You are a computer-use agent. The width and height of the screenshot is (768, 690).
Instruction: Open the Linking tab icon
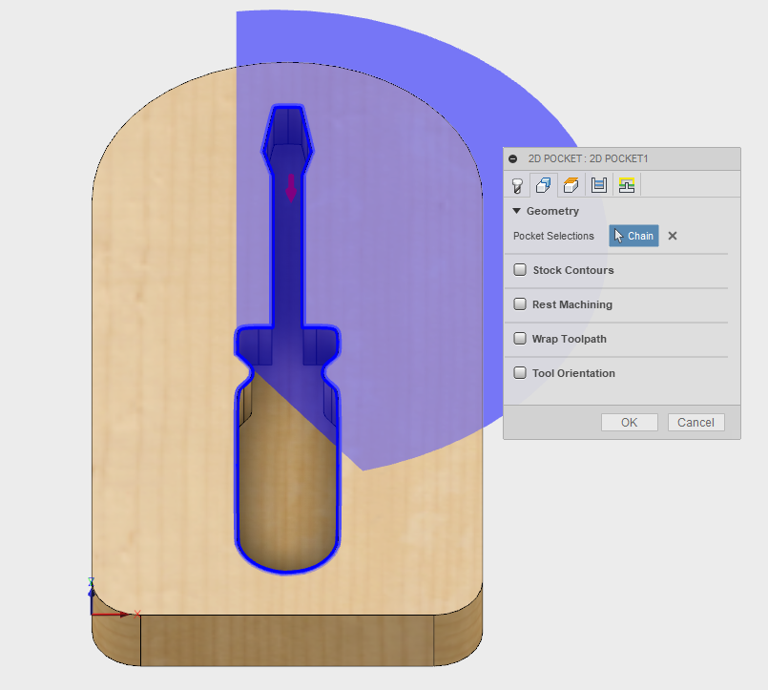[627, 185]
